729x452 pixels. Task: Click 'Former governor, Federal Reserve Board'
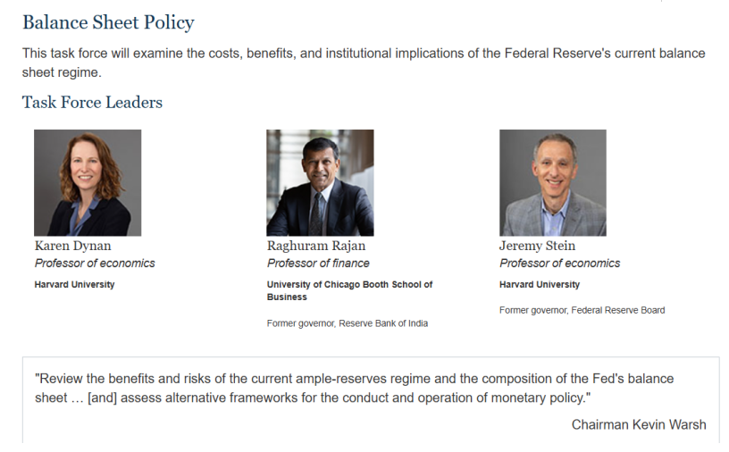[582, 310]
